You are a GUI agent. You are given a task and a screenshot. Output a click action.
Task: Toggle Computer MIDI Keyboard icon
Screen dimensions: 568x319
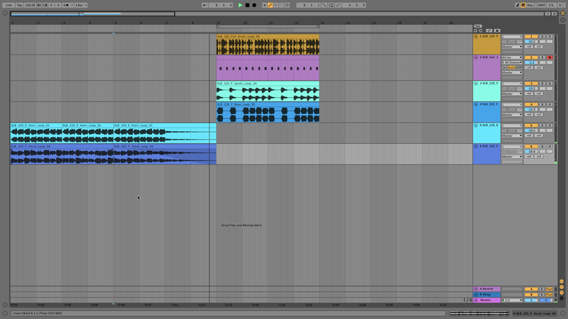tap(523, 5)
